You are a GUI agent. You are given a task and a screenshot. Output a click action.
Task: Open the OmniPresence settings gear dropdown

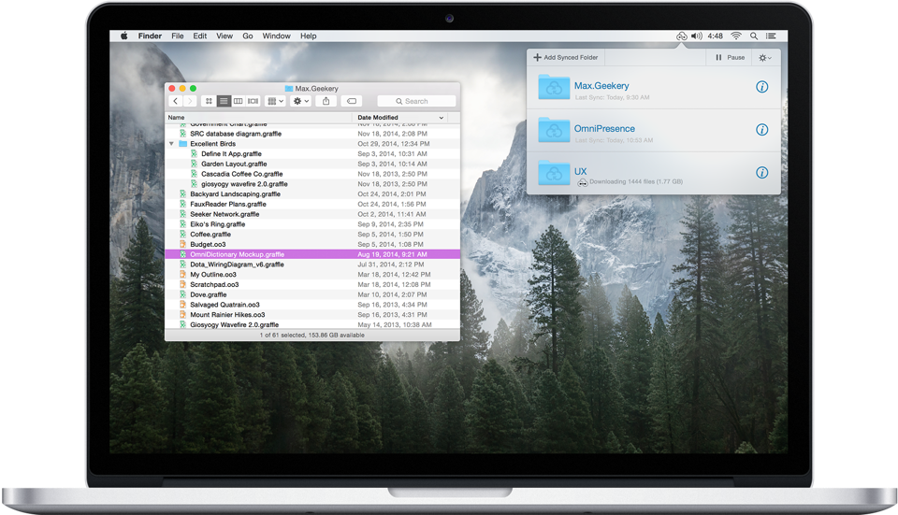765,58
